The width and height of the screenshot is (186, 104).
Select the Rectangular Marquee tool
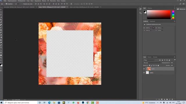(x=1, y=12)
